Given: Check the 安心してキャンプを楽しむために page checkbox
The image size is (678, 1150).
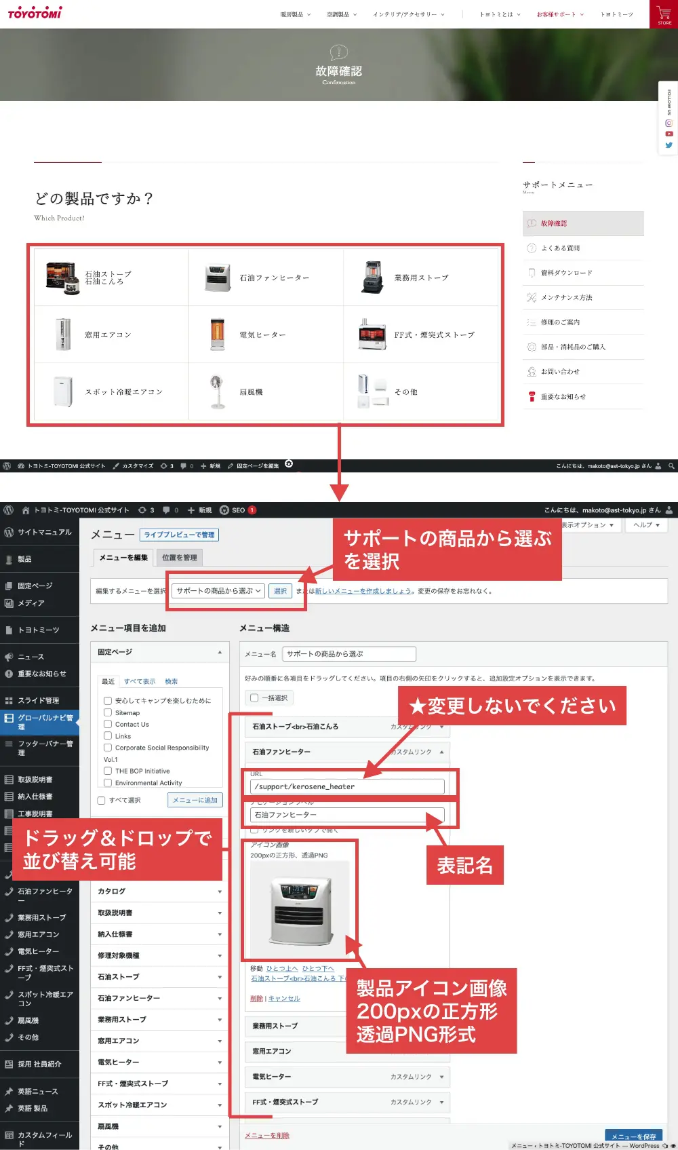Looking at the screenshot, I should pyautogui.click(x=108, y=700).
